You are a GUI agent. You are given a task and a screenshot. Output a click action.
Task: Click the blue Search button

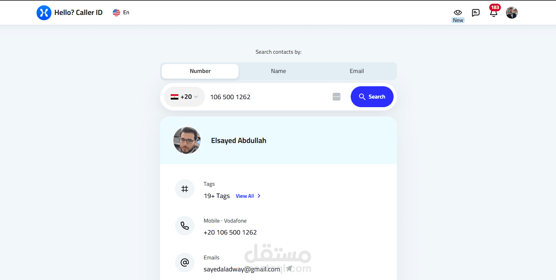[372, 97]
